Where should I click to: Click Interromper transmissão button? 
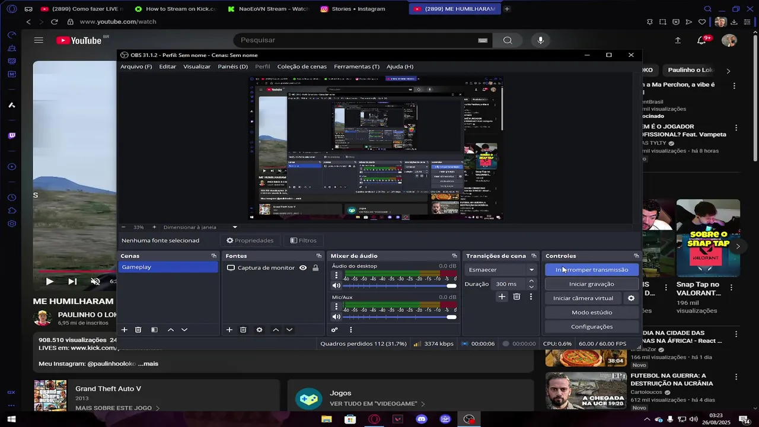pyautogui.click(x=592, y=270)
